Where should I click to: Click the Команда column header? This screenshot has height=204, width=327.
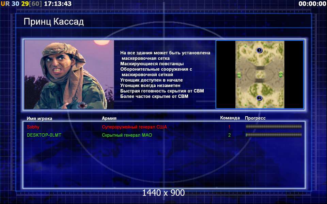click(x=230, y=118)
